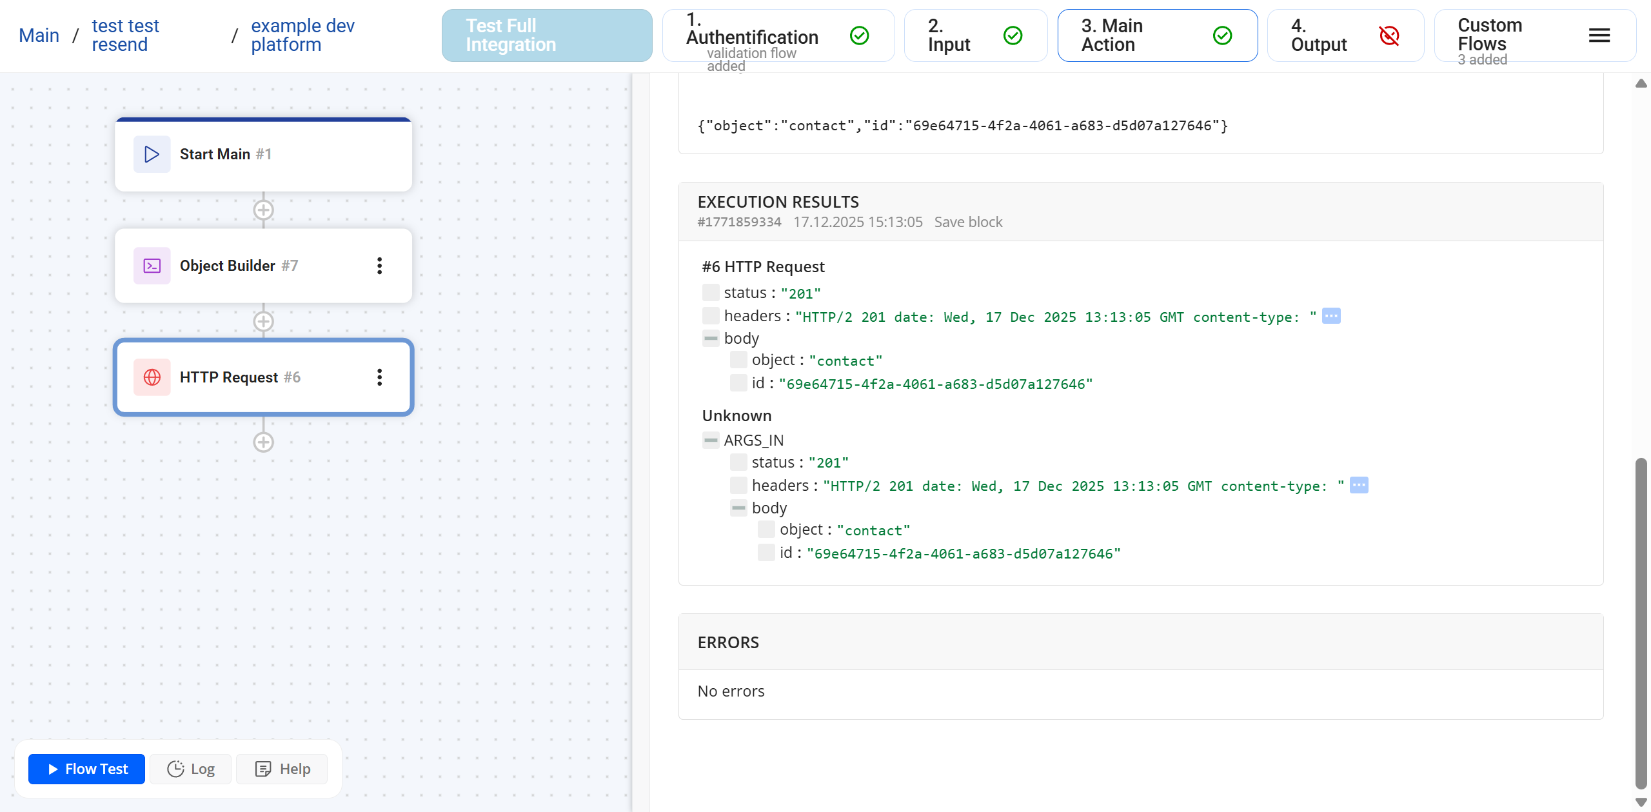Click the Start Main play icon
Screen dimensions: 1651x812
[152, 154]
